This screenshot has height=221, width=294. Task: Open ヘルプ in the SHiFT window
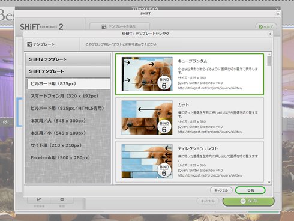tap(266, 26)
